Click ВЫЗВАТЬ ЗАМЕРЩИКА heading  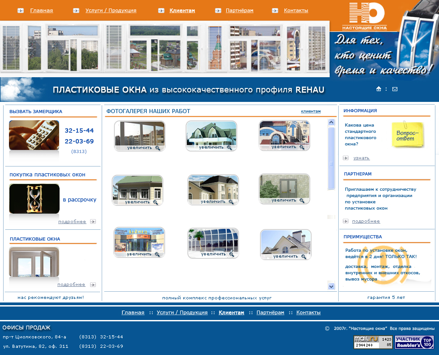(x=36, y=111)
